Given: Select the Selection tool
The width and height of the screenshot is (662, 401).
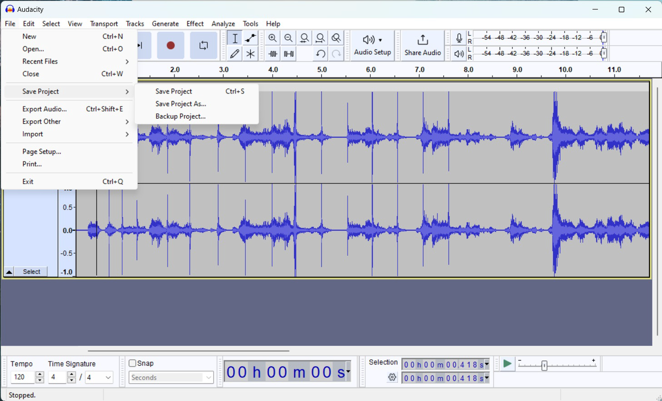Looking at the screenshot, I should (x=234, y=38).
